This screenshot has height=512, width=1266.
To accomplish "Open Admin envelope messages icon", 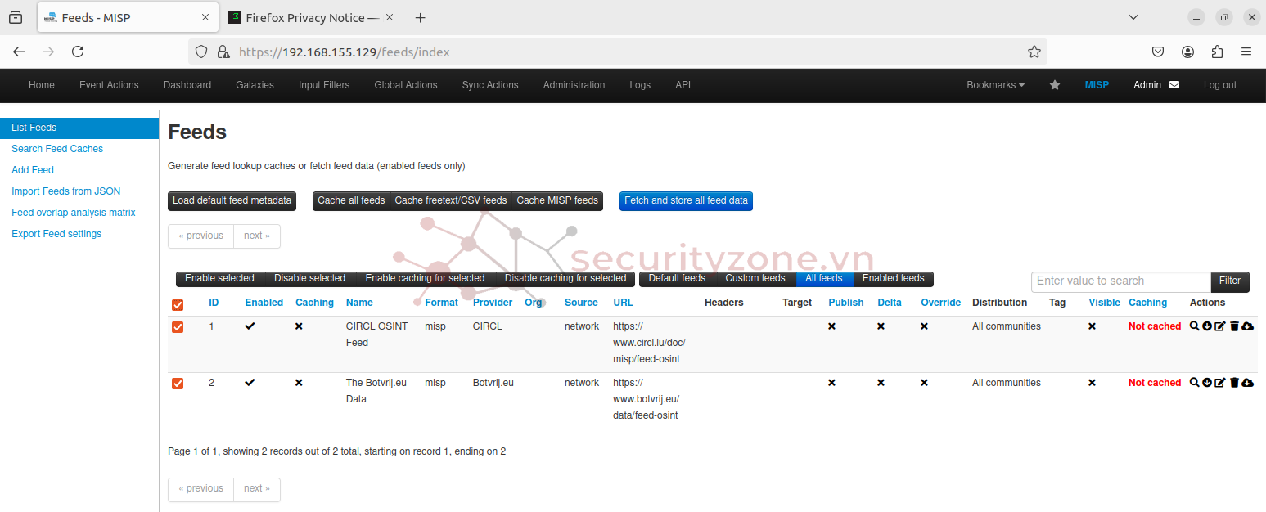I will click(1174, 85).
